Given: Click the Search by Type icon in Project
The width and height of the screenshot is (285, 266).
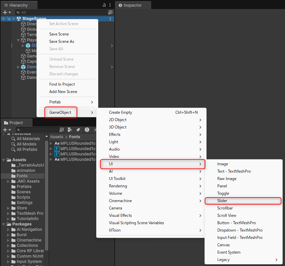Looking at the screenshot, I should (70, 130).
